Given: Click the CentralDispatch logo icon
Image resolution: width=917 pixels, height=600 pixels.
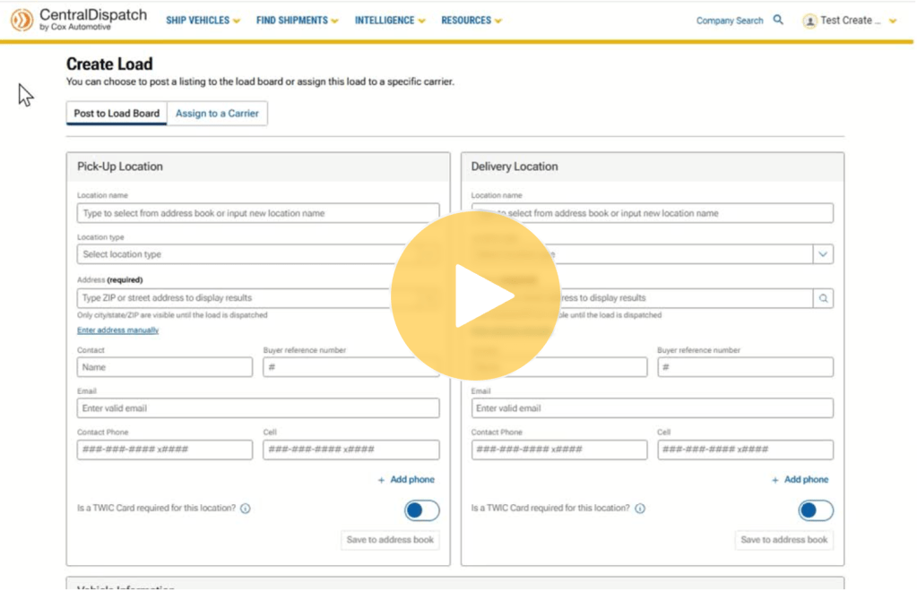Looking at the screenshot, I should tap(22, 20).
